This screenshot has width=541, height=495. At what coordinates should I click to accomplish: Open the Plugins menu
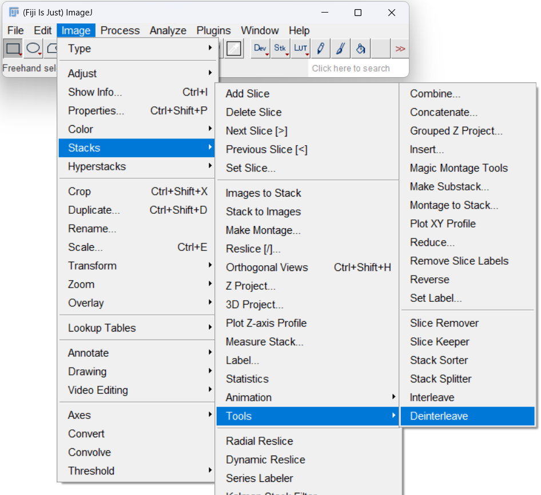coord(213,30)
